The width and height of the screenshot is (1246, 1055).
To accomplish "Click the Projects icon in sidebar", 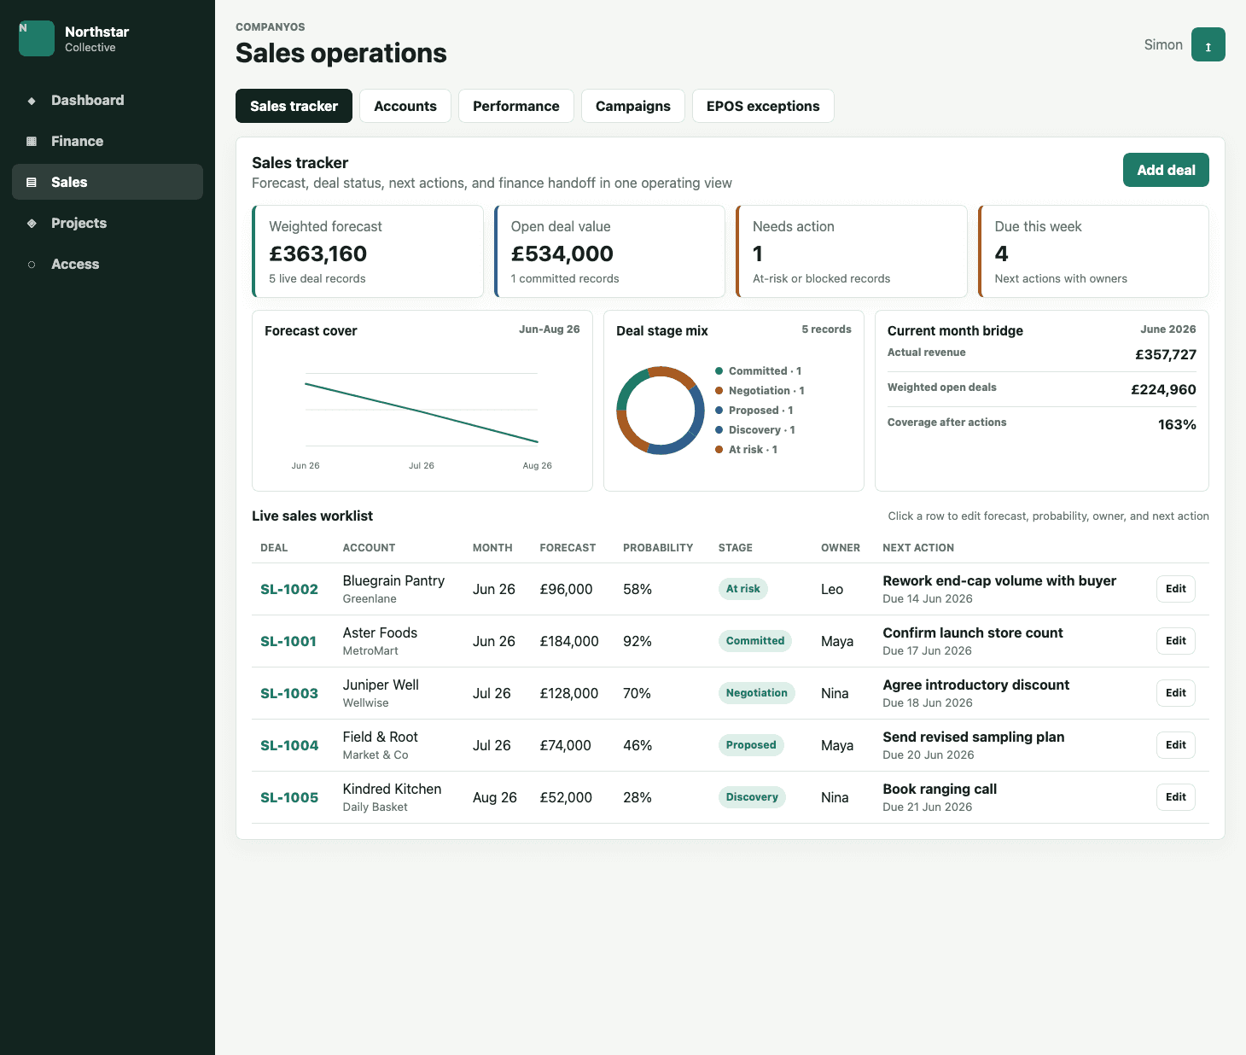I will (32, 224).
